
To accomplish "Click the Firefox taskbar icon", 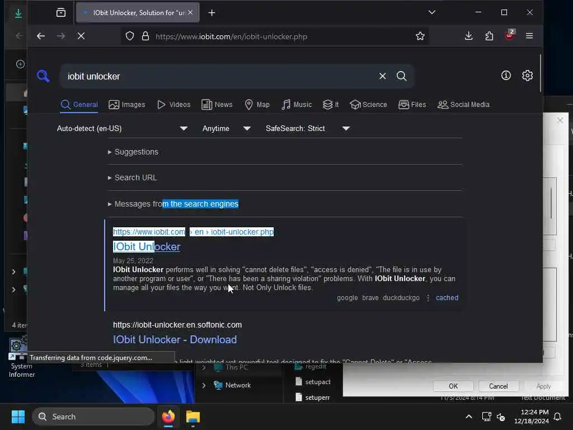I will click(x=168, y=417).
